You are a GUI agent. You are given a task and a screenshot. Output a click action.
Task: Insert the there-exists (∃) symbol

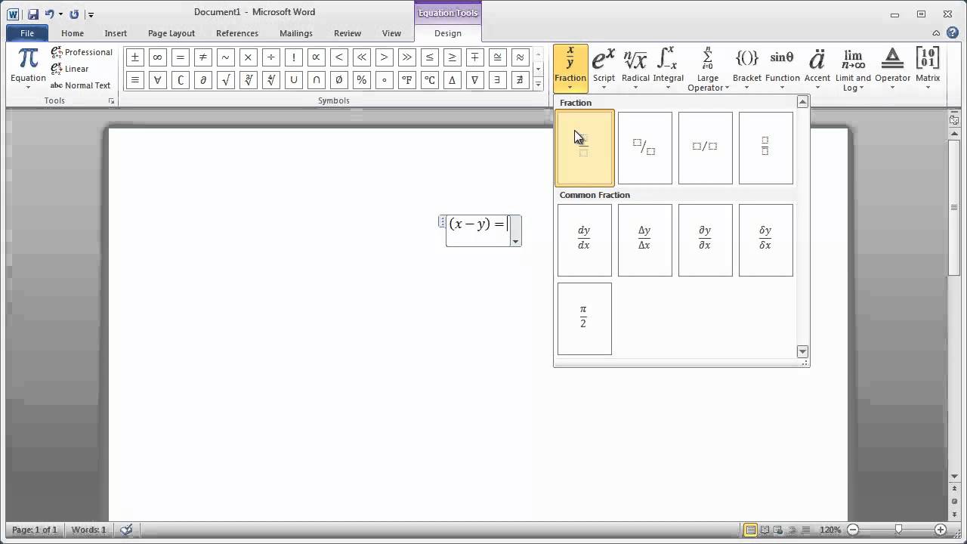click(x=497, y=79)
